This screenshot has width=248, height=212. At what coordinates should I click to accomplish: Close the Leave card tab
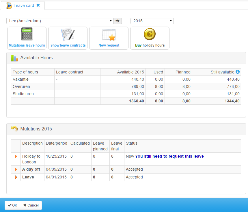pos(38,5)
